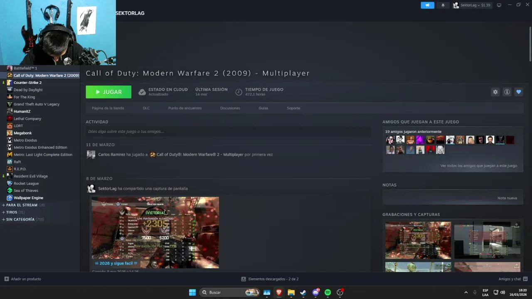
Task: Open the Punto de encuentro tab
Action: [x=185, y=108]
